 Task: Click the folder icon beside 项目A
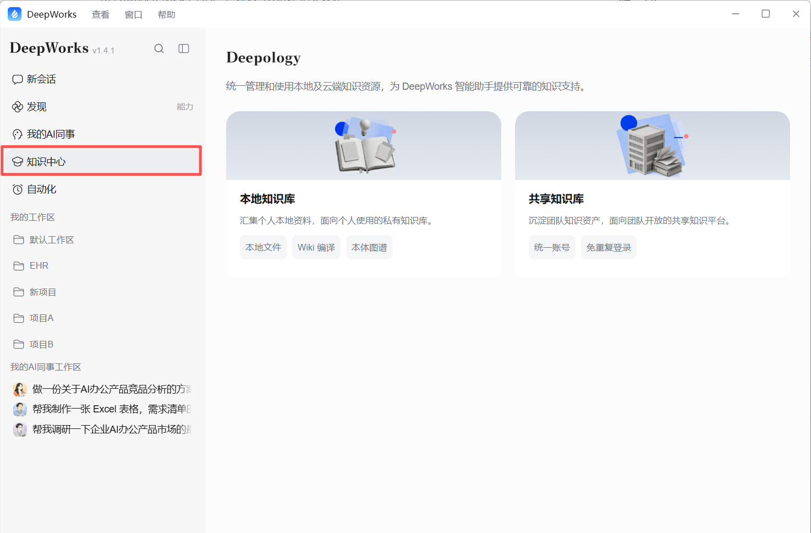[19, 318]
